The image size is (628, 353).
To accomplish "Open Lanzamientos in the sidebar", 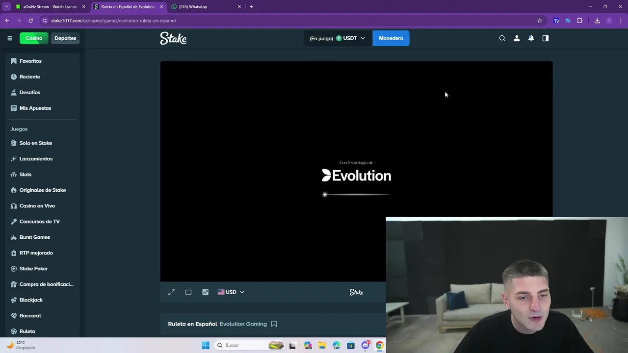I will pos(43,159).
